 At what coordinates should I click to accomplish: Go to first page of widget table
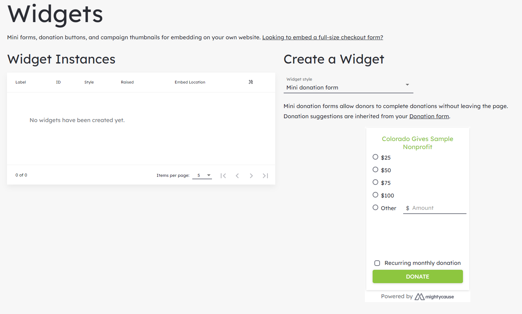pos(223,176)
